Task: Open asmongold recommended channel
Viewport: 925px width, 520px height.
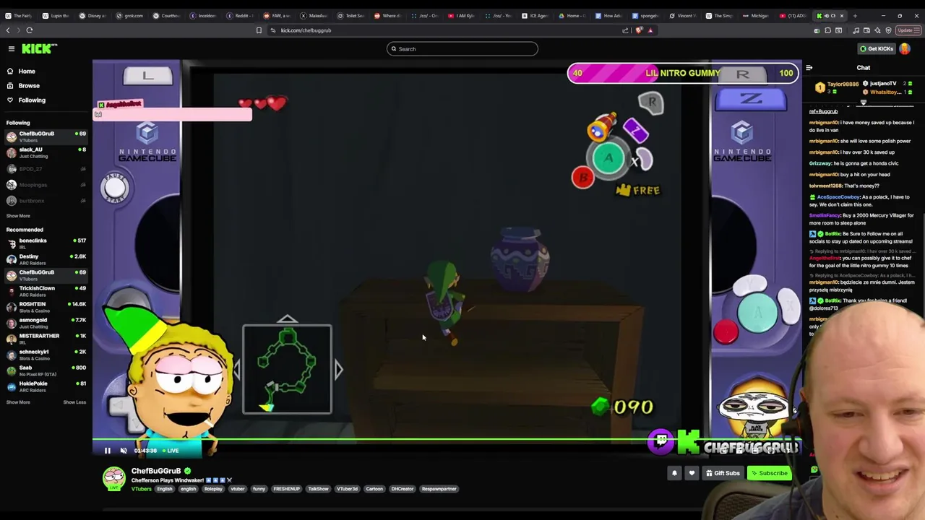Action: (x=46, y=323)
